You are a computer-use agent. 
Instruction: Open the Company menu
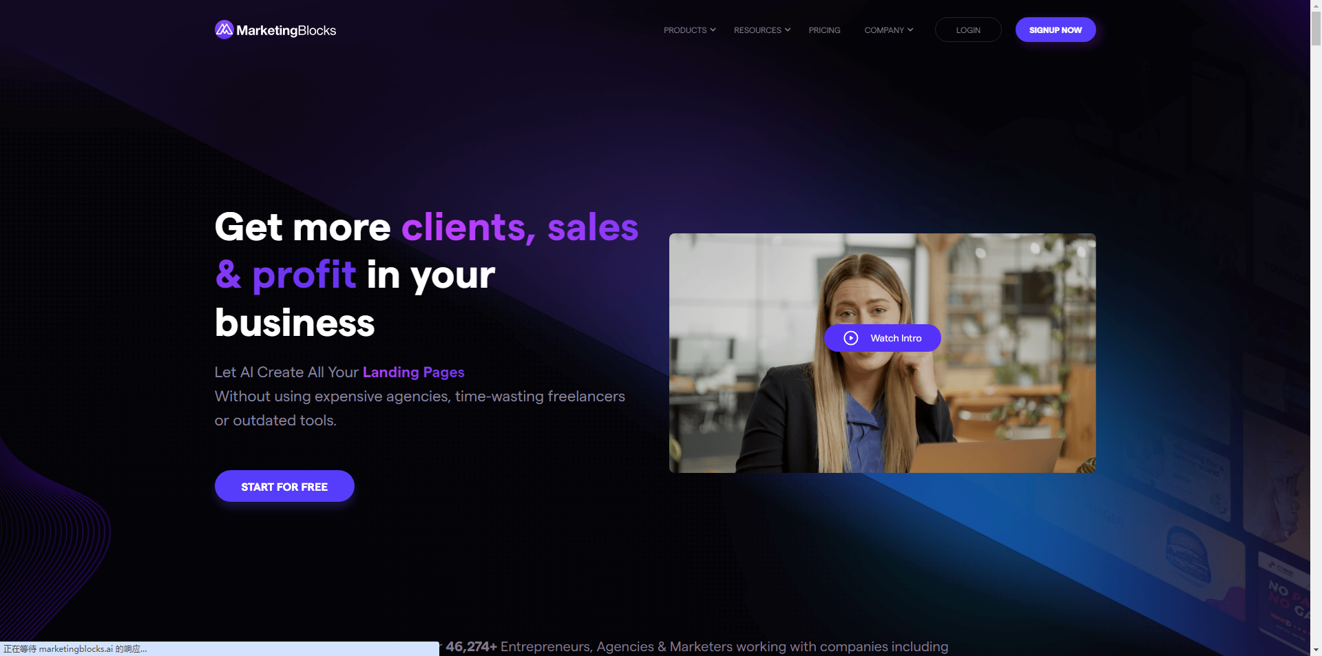click(884, 30)
